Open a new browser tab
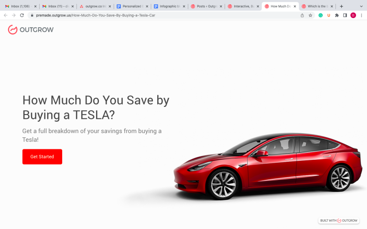Viewport: 367px width, 229px height. 342,6
